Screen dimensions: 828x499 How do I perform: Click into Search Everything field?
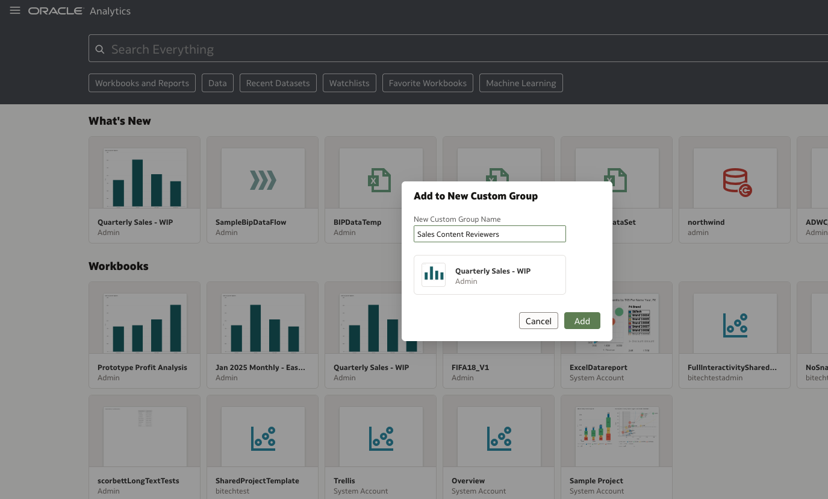[x=458, y=49]
